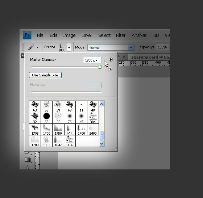Choose the soft round 75 brush
The image size is (203, 198).
[70, 118]
